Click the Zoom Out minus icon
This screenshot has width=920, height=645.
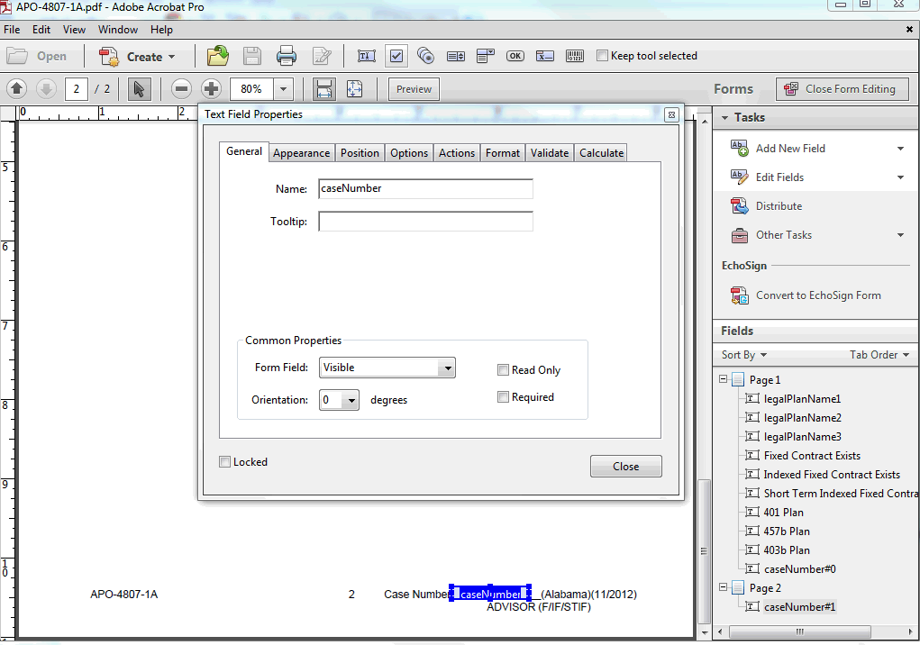coord(182,89)
